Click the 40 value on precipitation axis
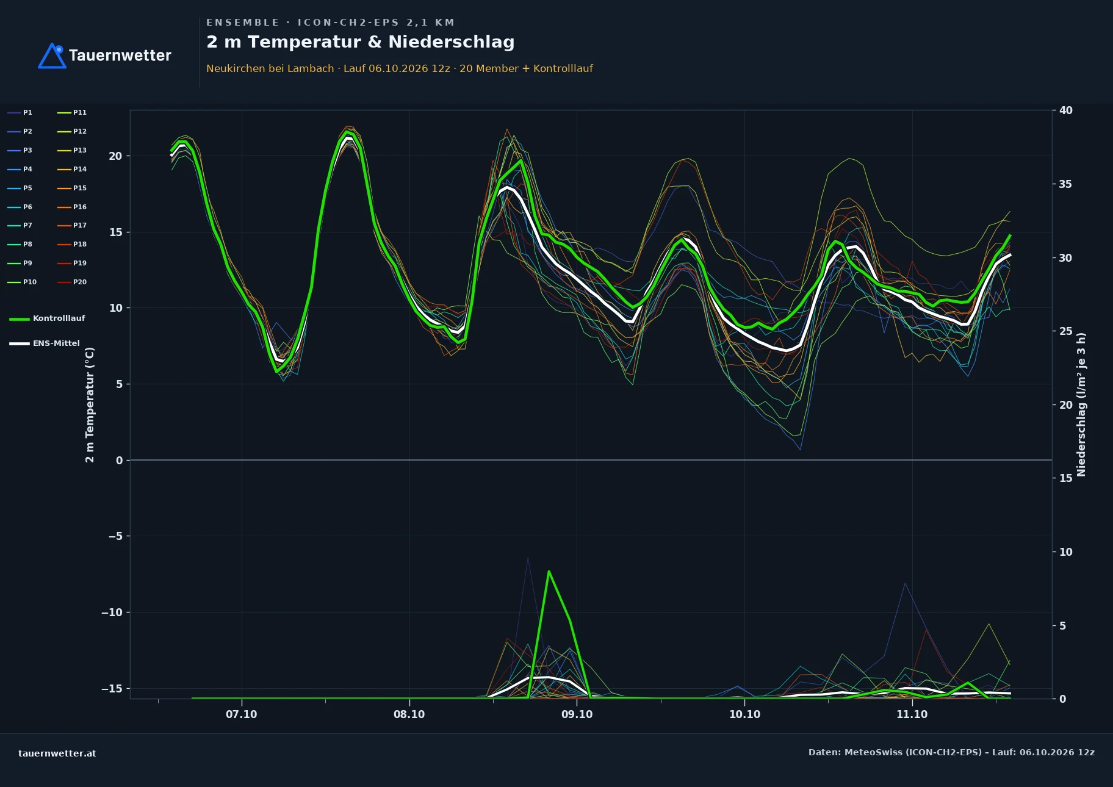This screenshot has width=1113, height=787. click(1066, 110)
